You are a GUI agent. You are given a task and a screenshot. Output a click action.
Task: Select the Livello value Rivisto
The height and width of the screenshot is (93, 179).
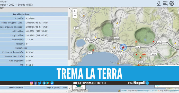pos(30,18)
